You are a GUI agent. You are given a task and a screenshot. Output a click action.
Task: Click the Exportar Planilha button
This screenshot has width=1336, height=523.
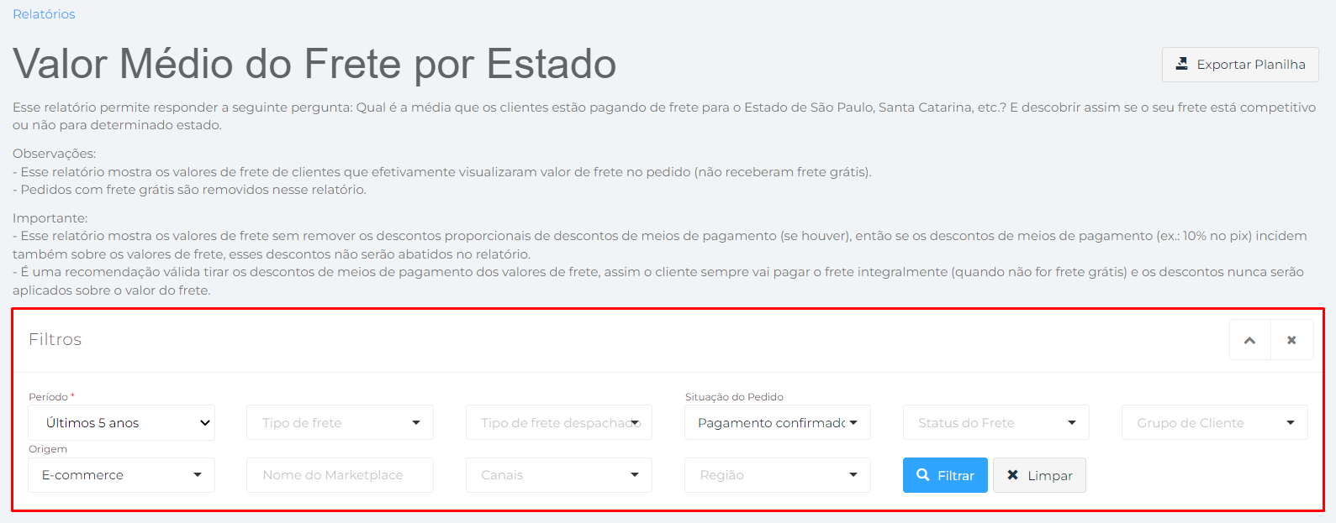pyautogui.click(x=1240, y=65)
